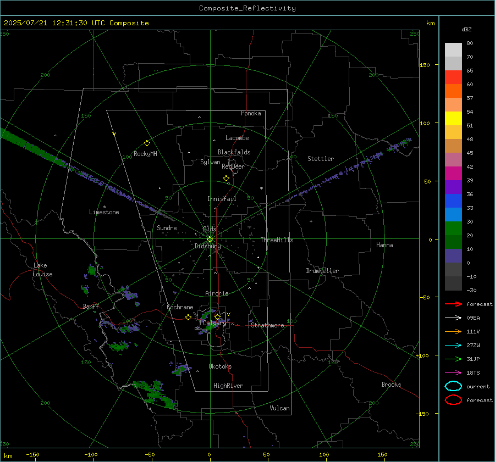This screenshot has width=495, height=462.
Task: Select the magenta 18TS arrow legend icon
Action: tap(453, 373)
